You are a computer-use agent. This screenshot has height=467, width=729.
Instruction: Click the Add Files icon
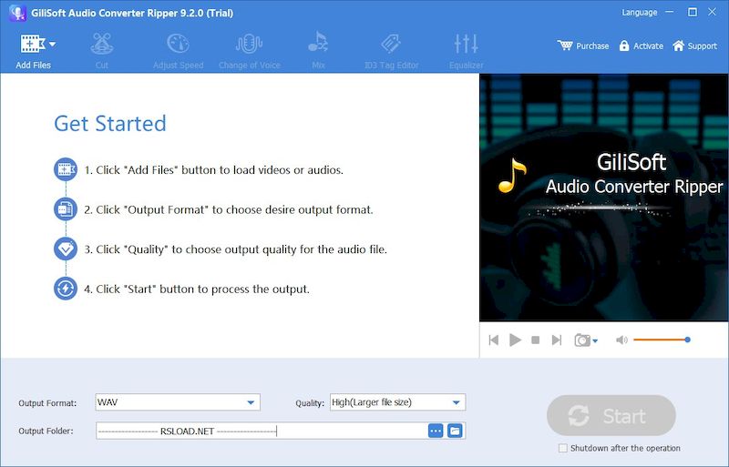(33, 44)
